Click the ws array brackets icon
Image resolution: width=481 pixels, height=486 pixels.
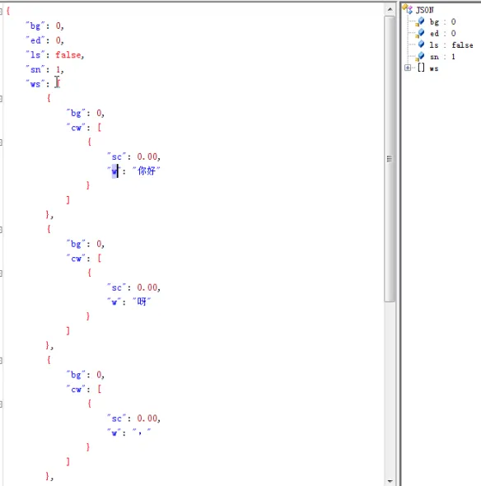click(x=421, y=68)
